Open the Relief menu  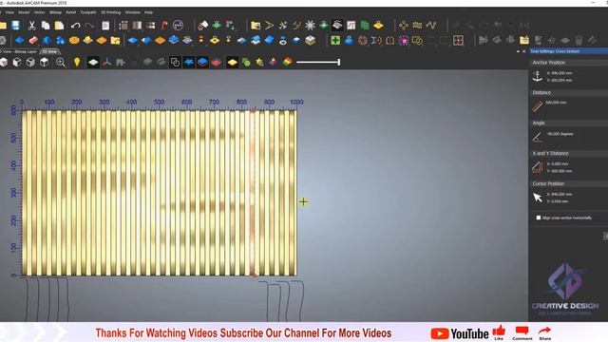pyautogui.click(x=71, y=12)
